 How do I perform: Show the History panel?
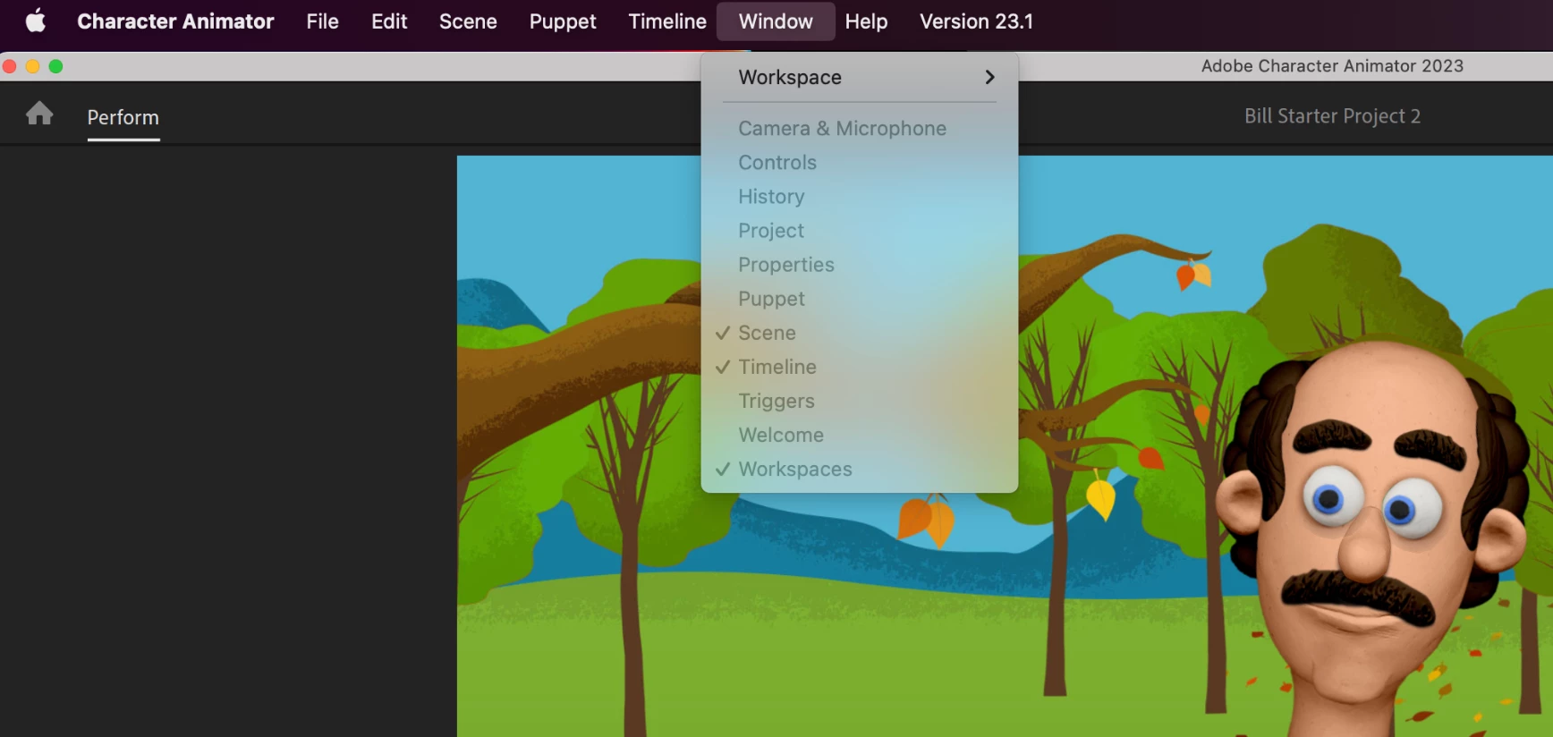click(860, 196)
